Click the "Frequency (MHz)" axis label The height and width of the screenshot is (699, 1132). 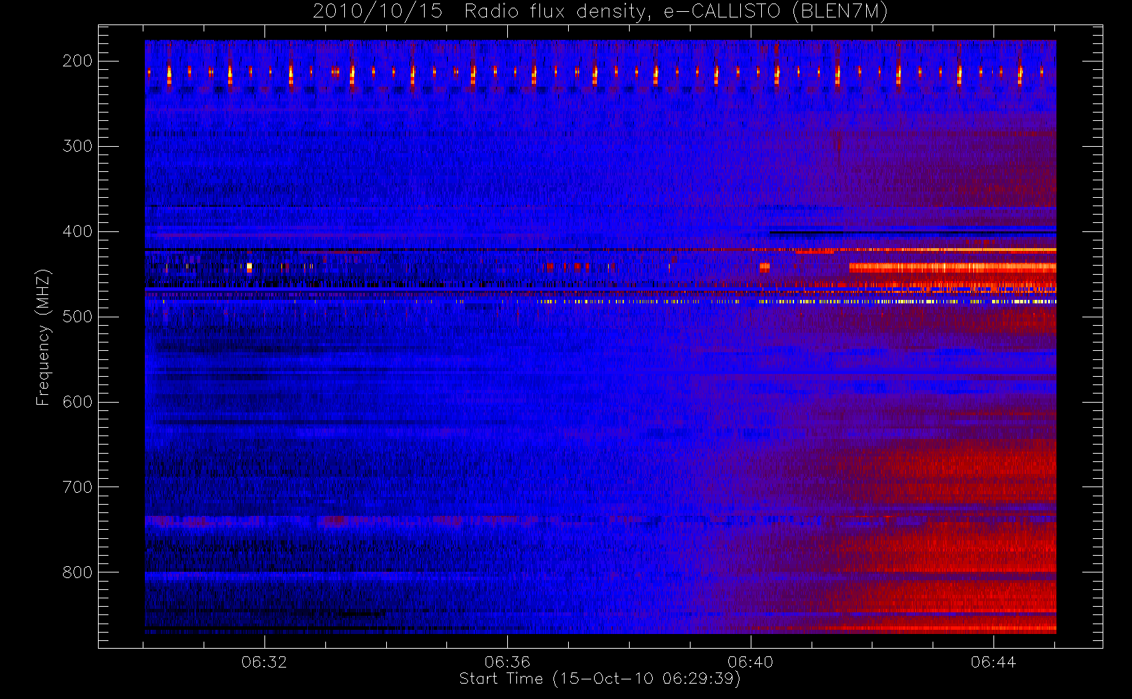tap(43, 337)
